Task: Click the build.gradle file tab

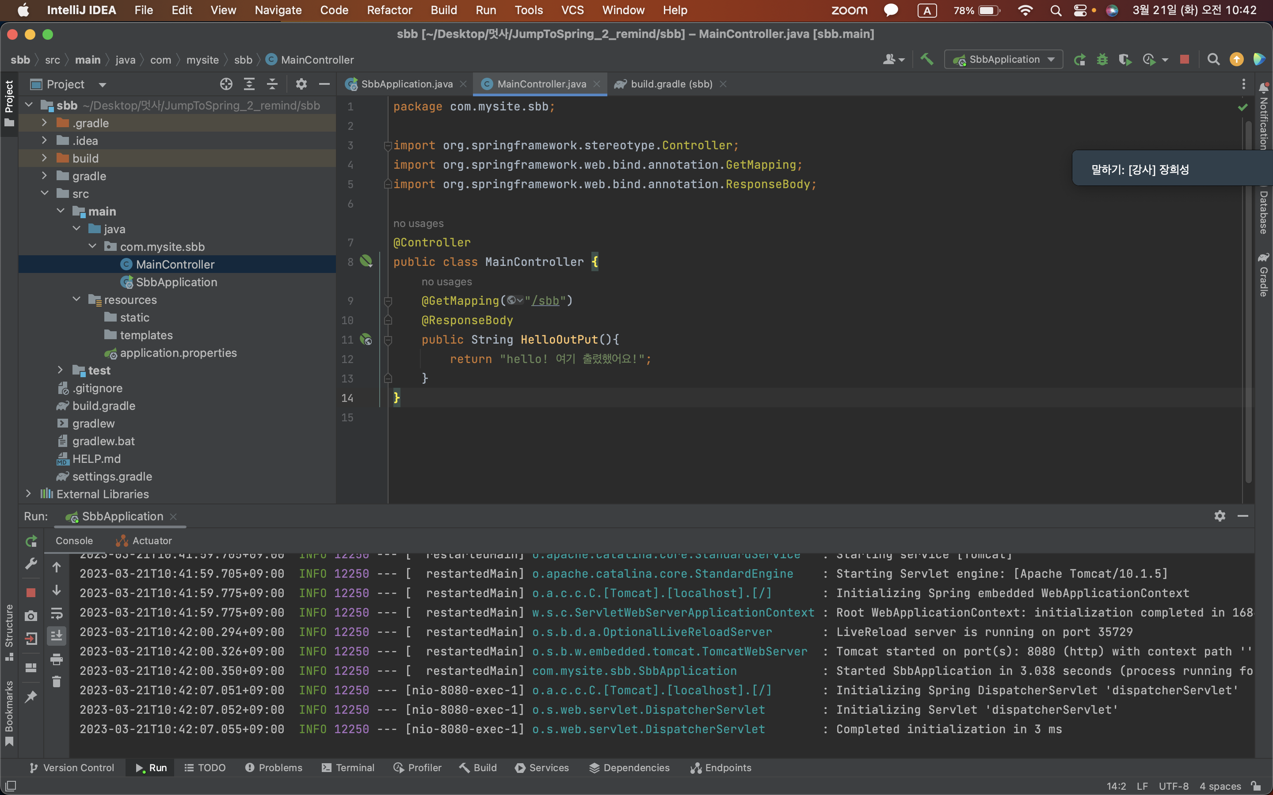Action: pyautogui.click(x=670, y=83)
